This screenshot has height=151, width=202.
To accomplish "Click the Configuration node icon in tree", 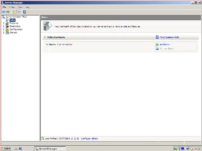I will pyautogui.click(x=7, y=30).
